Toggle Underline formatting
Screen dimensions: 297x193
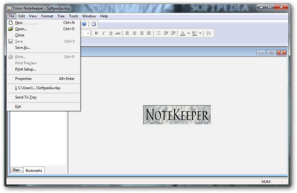(111, 33)
